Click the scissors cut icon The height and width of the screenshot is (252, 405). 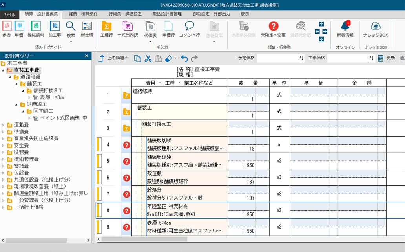tap(148, 58)
